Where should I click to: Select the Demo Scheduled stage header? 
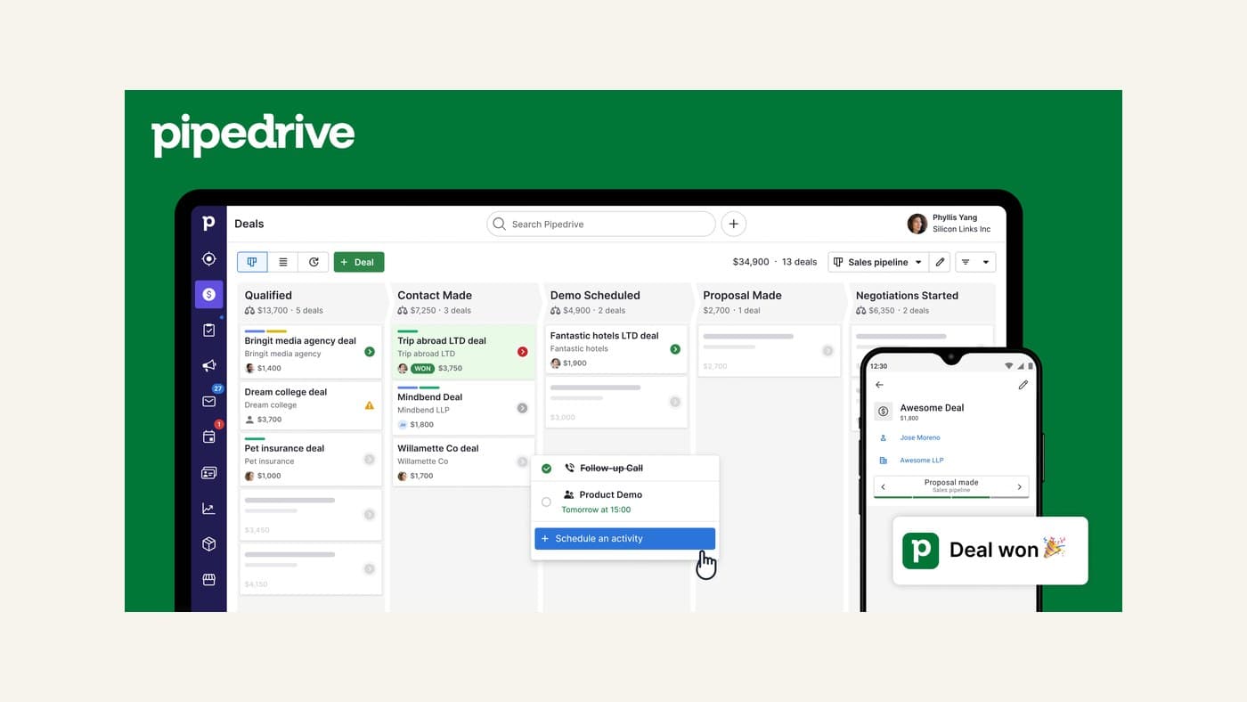click(x=616, y=302)
